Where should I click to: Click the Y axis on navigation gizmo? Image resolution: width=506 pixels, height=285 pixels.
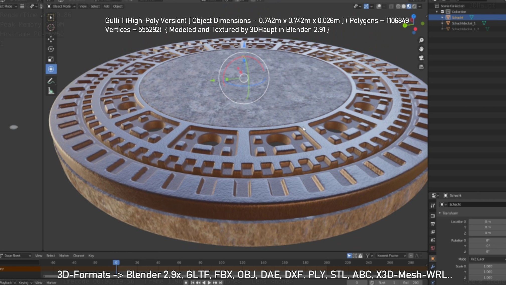point(405,26)
